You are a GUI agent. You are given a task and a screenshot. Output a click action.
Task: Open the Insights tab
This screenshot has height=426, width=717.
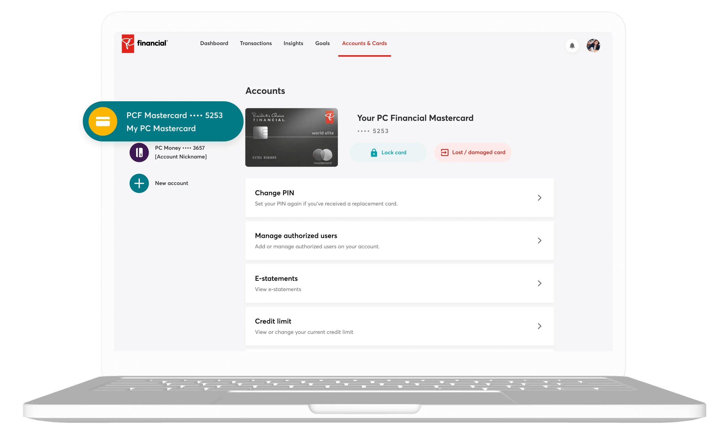(x=293, y=43)
